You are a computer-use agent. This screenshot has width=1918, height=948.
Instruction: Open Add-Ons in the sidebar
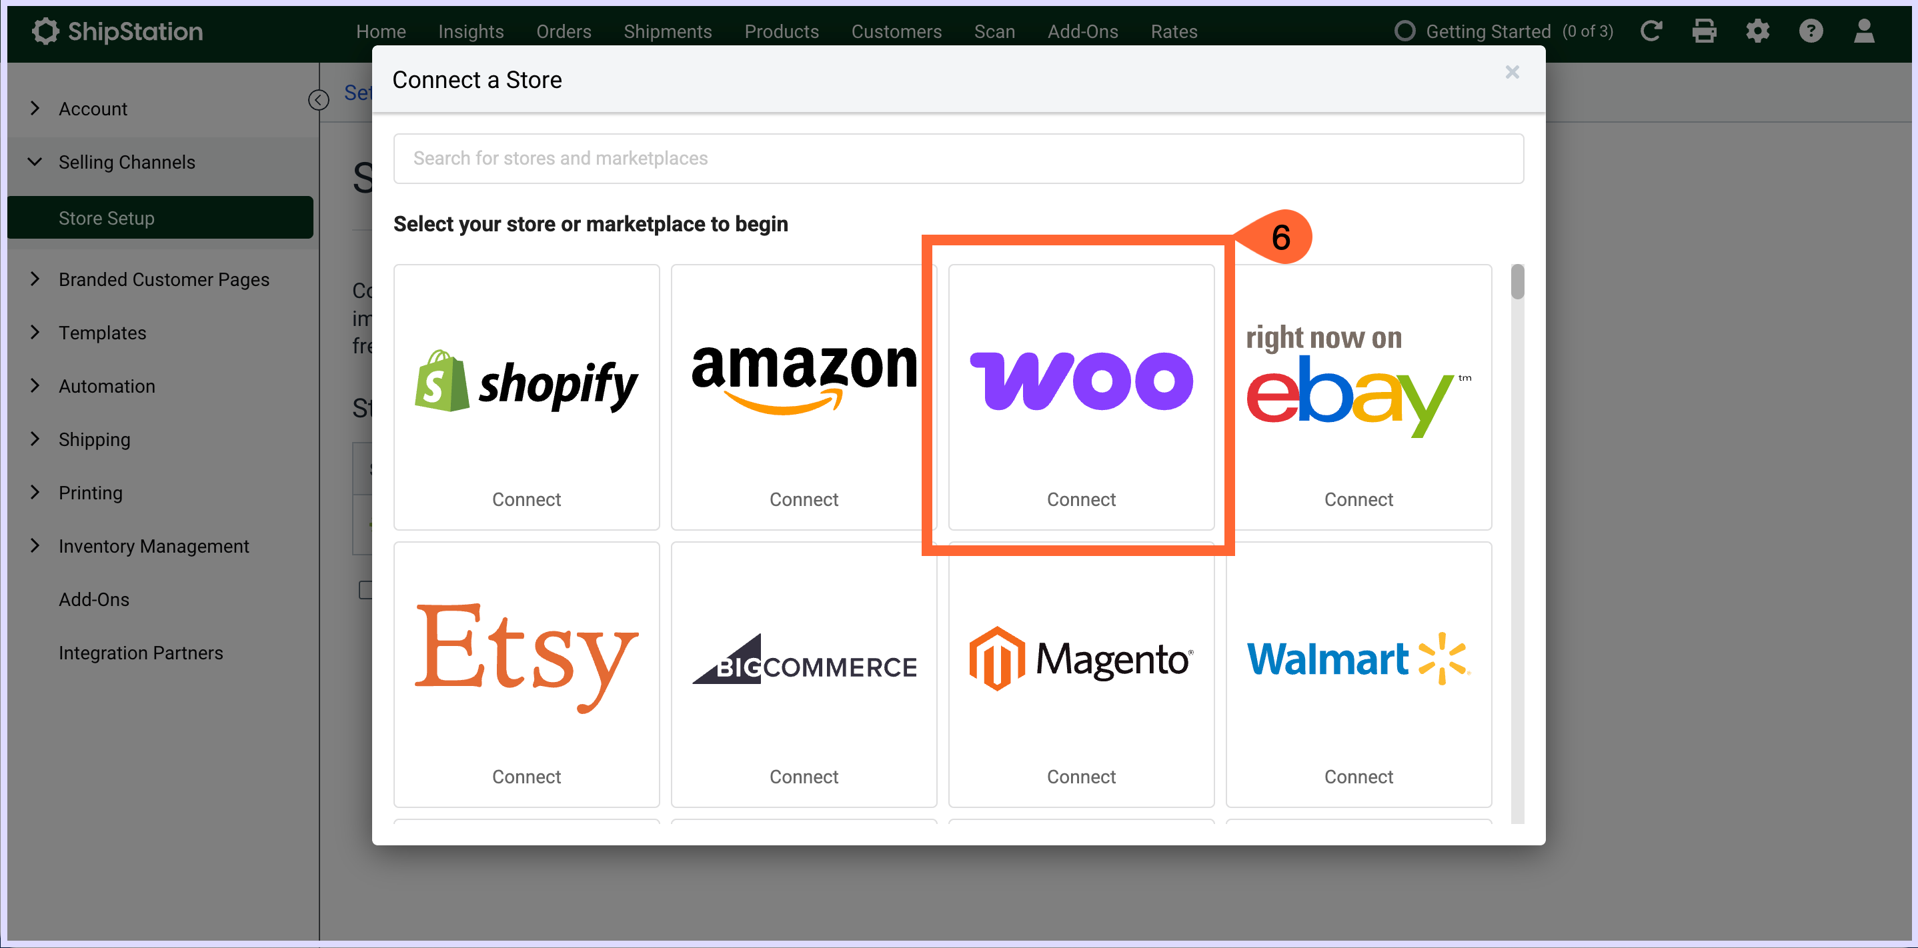click(x=94, y=599)
